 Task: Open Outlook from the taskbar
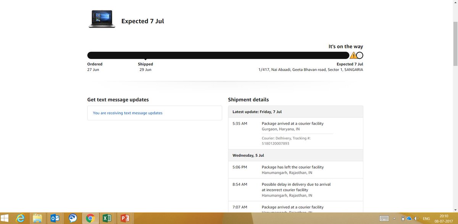point(55,218)
